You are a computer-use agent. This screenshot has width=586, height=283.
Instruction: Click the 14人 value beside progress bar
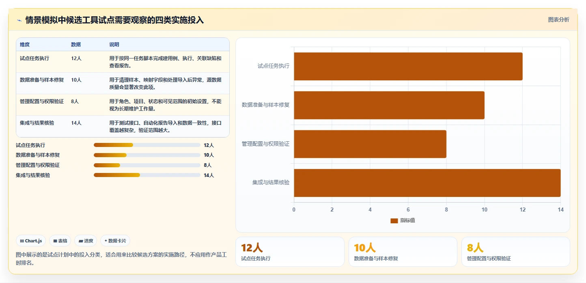pos(209,175)
